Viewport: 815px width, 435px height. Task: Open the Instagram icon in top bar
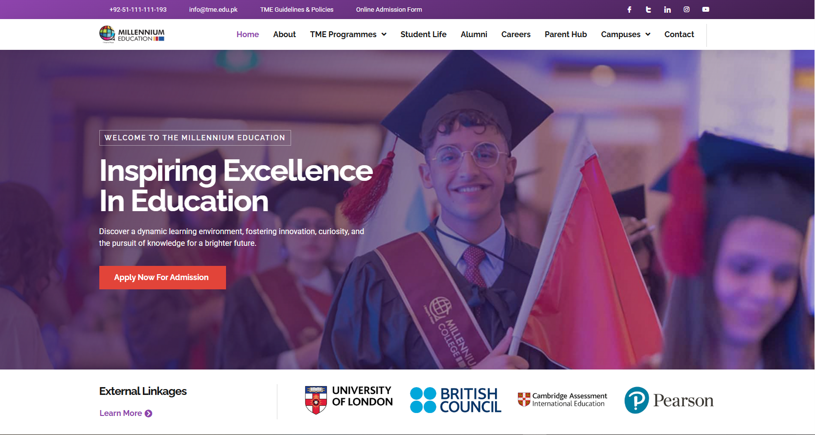(x=686, y=9)
